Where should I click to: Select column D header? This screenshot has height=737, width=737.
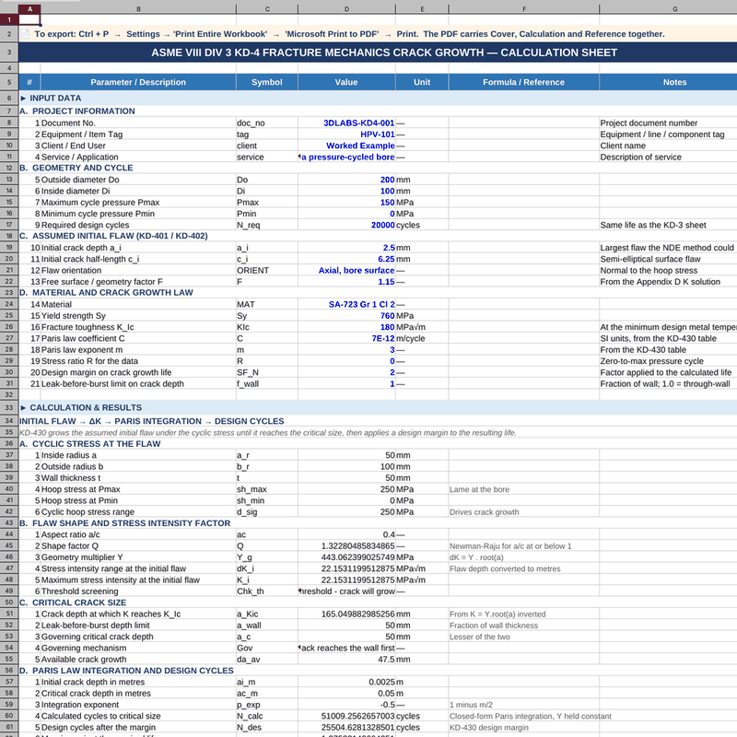click(x=346, y=9)
